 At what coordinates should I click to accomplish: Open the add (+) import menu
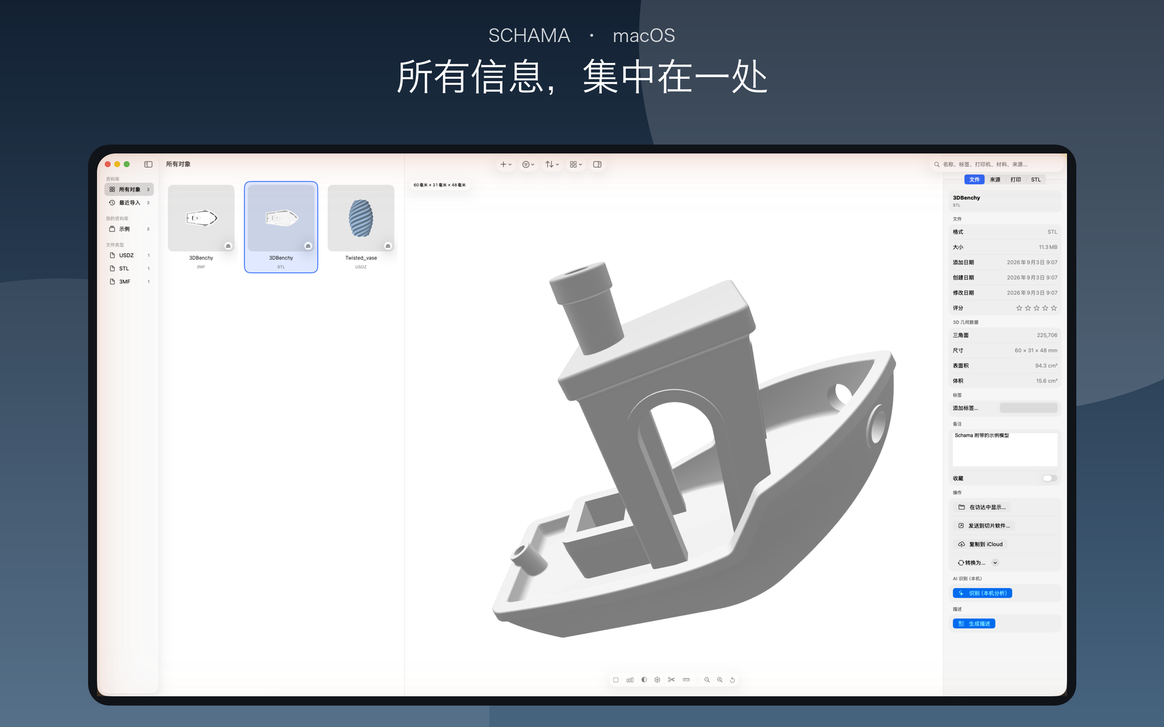click(x=506, y=164)
